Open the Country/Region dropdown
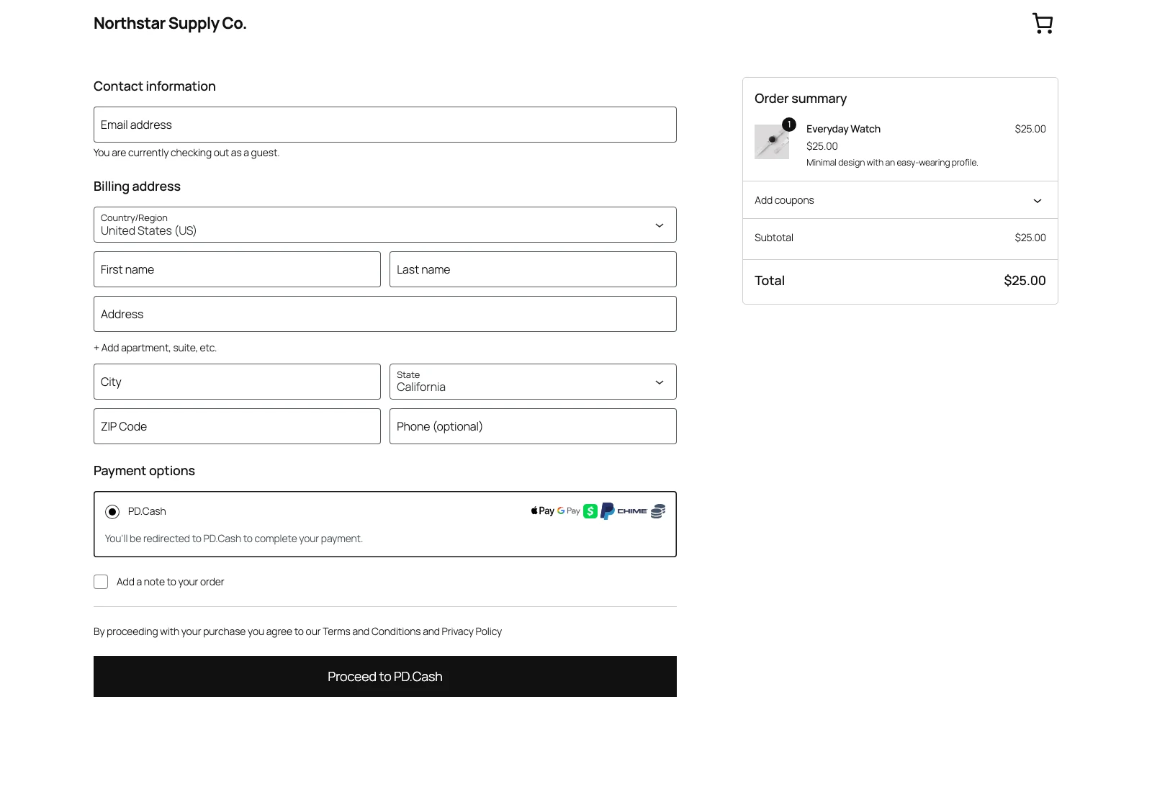The width and height of the screenshot is (1152, 792). [x=385, y=225]
